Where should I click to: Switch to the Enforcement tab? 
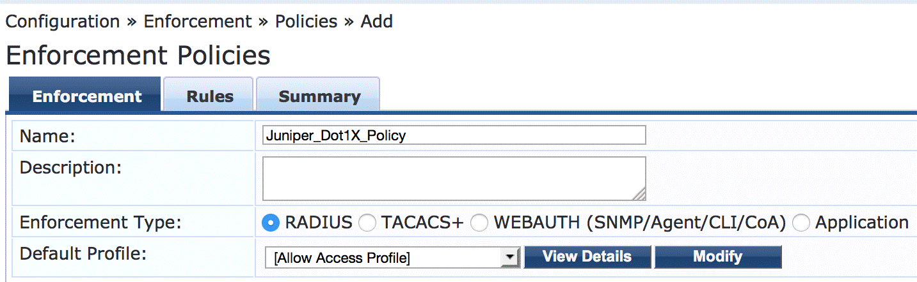(x=87, y=96)
